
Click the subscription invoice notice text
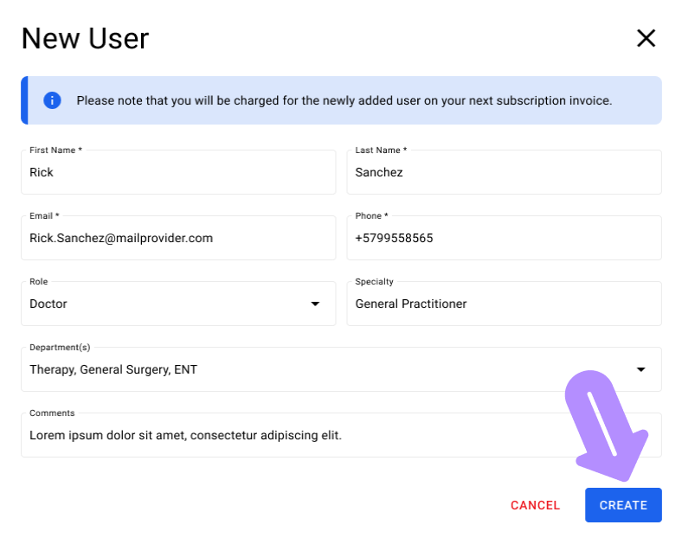[344, 100]
